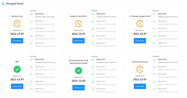Image resolution: width=187 pixels, height=98 pixels.
Task: Click green check icon next to J.P. Morgan 2021-12-03
Action: pos(154,22)
